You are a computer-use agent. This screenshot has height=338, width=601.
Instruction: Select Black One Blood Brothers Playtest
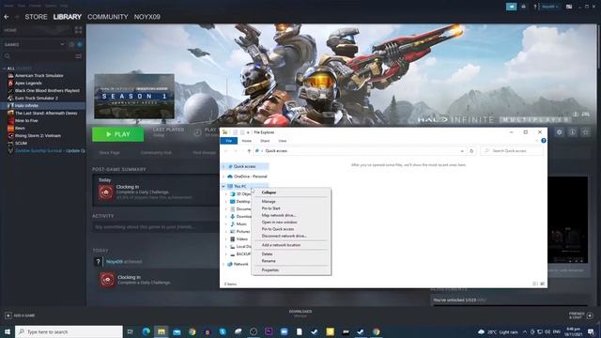pos(47,90)
